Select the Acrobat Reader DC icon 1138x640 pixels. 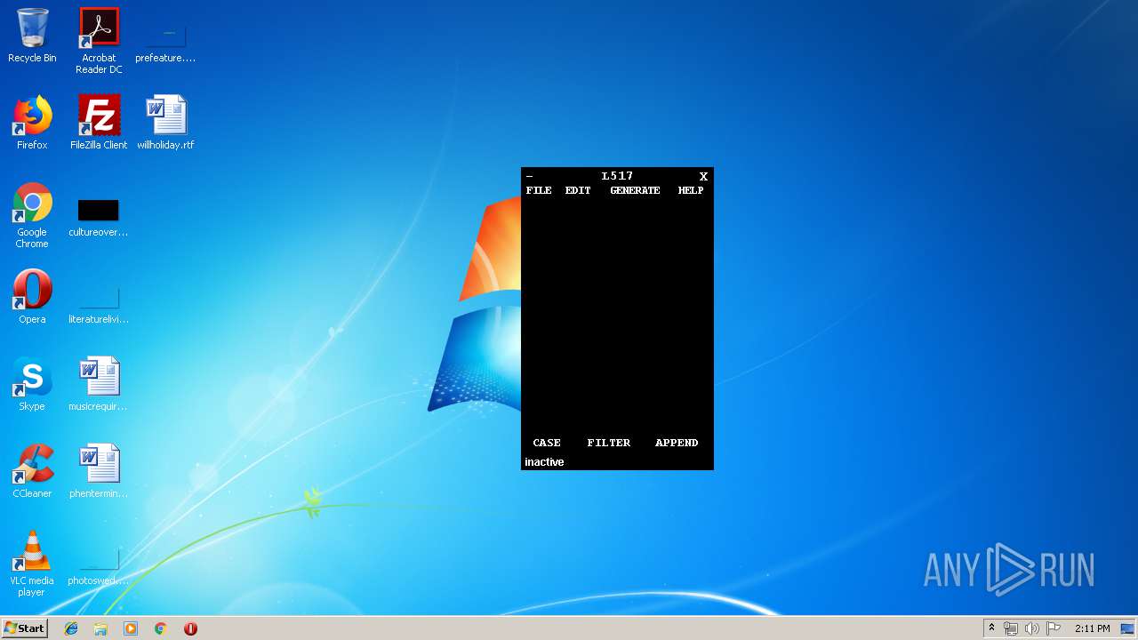click(99, 41)
